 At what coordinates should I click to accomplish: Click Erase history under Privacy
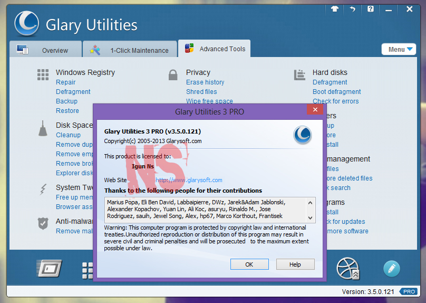[x=205, y=82]
